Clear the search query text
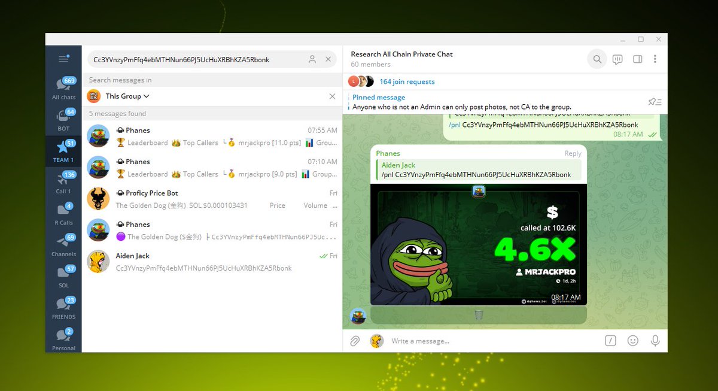 coord(328,59)
